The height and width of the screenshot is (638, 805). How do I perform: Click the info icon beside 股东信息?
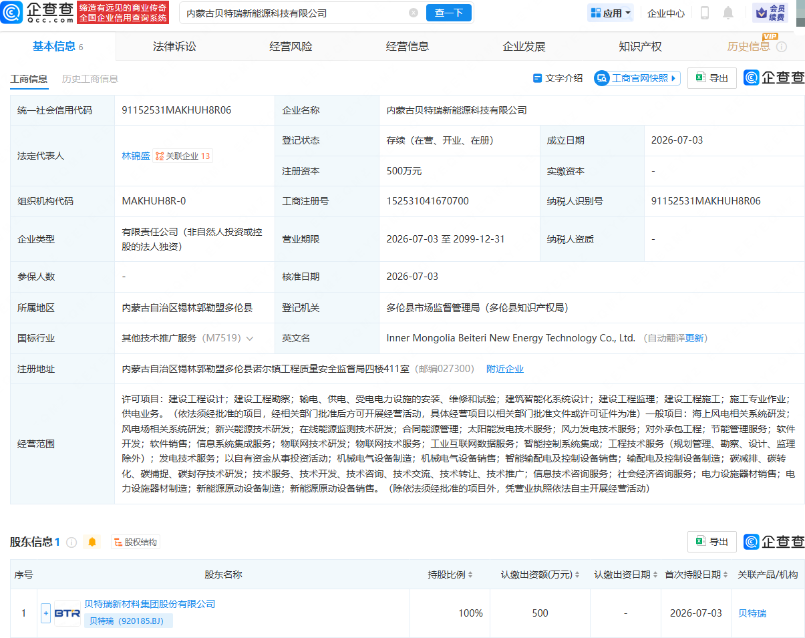[x=71, y=542]
